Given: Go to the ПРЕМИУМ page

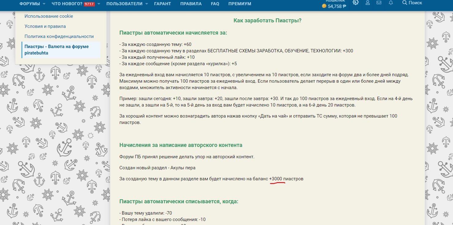Looking at the screenshot, I should pyautogui.click(x=240, y=4).
